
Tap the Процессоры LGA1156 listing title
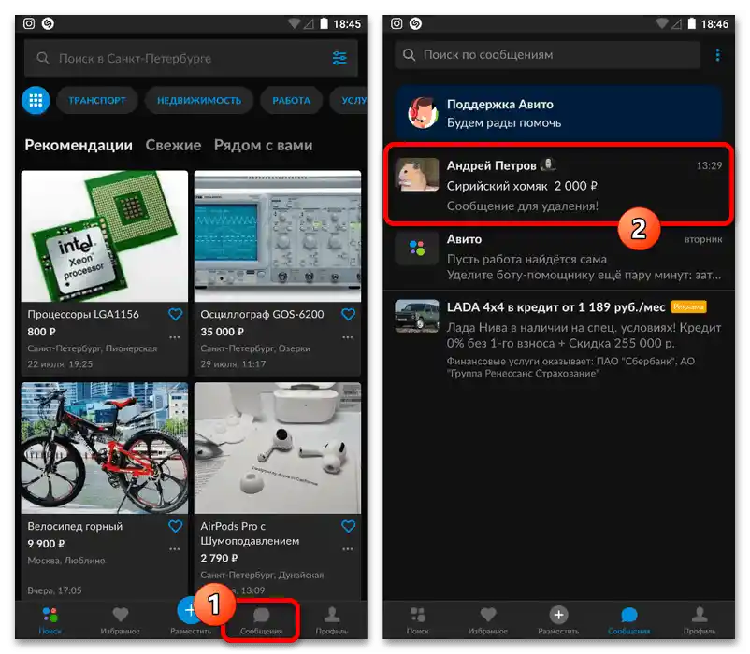(x=83, y=314)
